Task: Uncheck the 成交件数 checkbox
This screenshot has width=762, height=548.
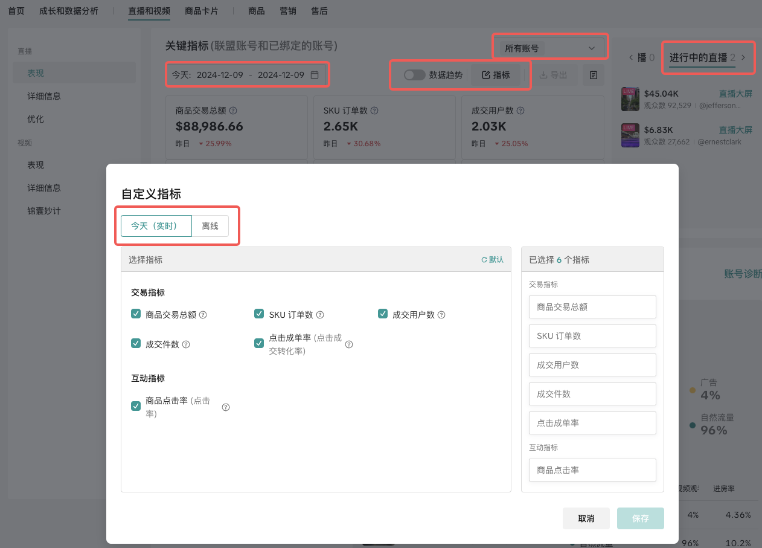Action: [x=136, y=343]
